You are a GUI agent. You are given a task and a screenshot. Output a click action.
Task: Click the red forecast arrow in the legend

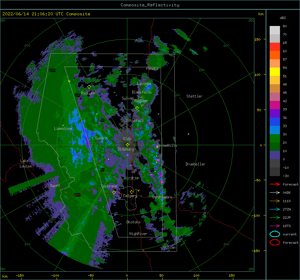[x=275, y=184]
